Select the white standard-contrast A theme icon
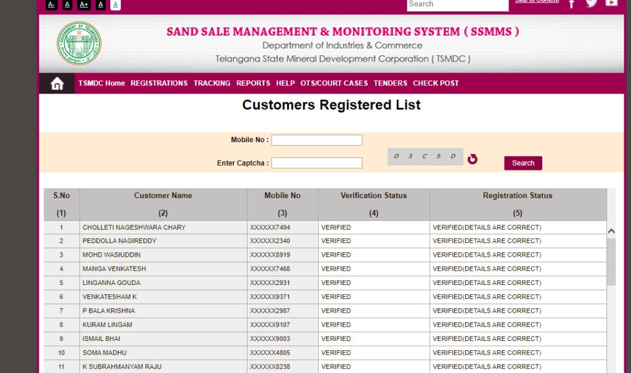The image size is (631, 373). click(115, 5)
